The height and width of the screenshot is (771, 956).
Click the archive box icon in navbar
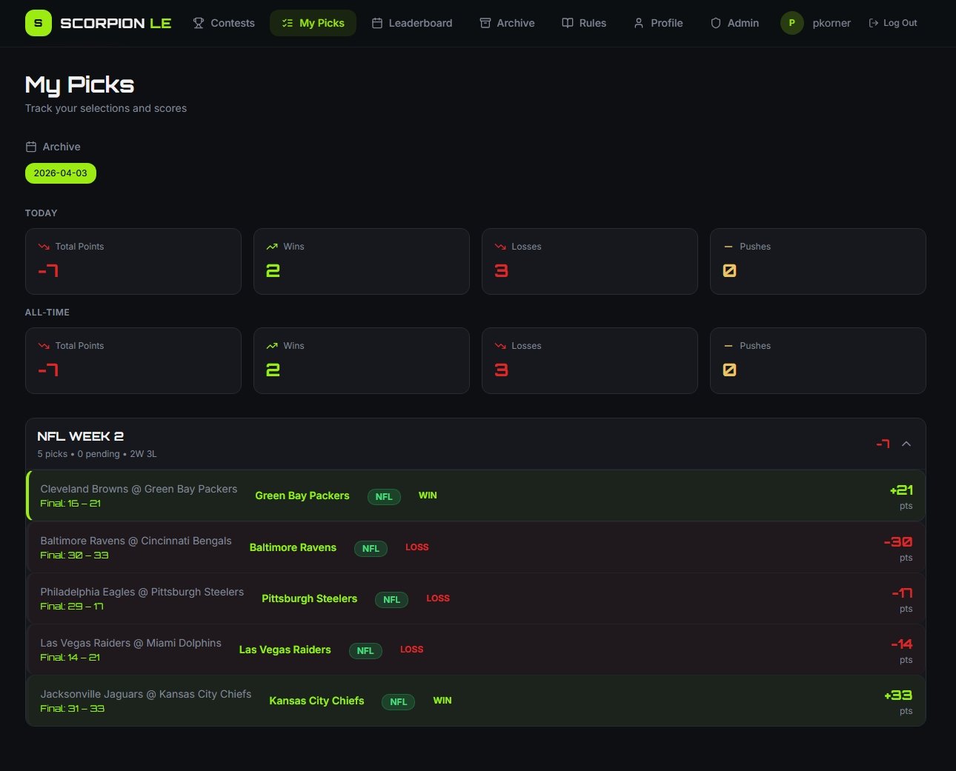[485, 23]
